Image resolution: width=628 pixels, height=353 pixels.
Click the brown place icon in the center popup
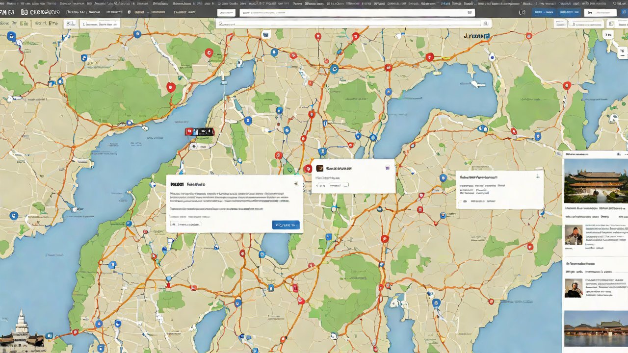coord(319,168)
